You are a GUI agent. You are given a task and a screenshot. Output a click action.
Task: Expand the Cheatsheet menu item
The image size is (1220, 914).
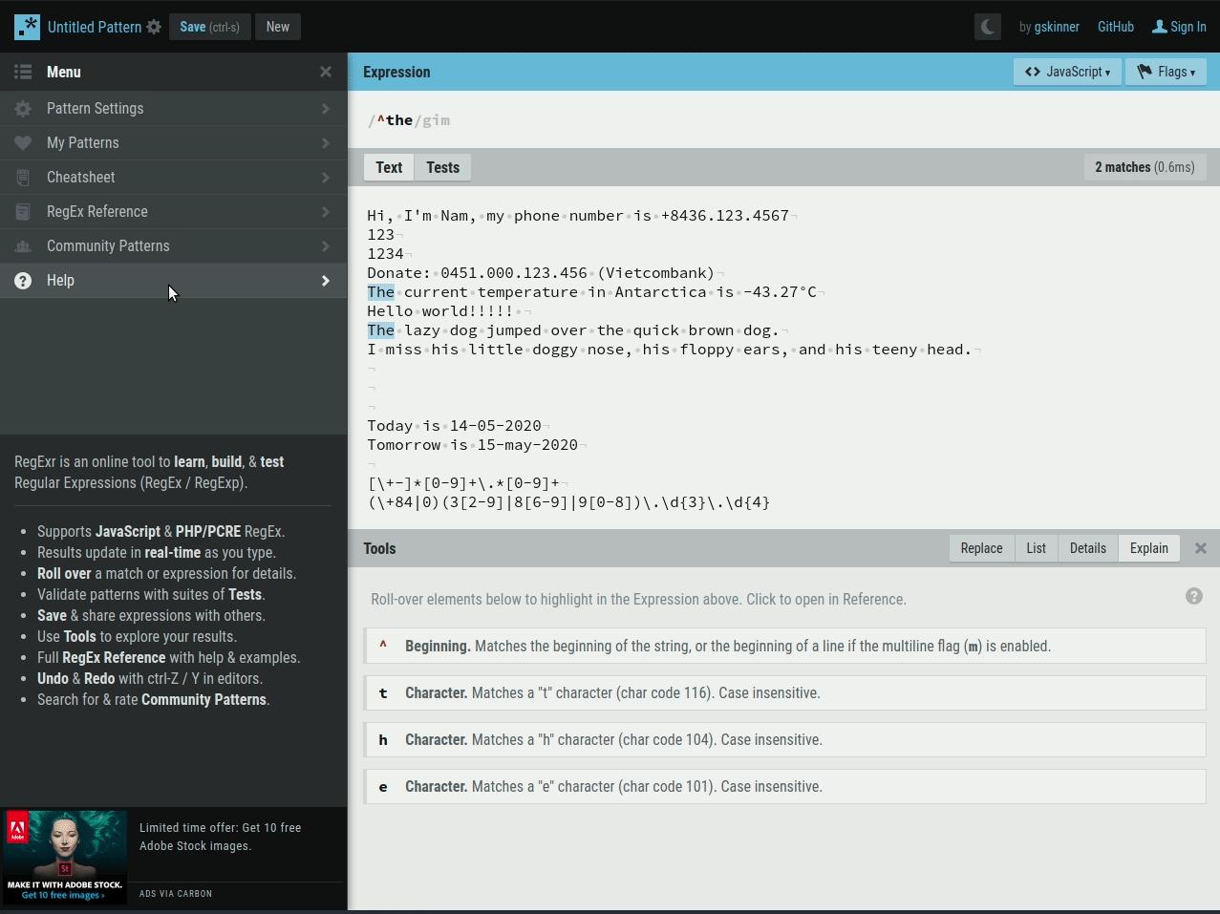(173, 178)
